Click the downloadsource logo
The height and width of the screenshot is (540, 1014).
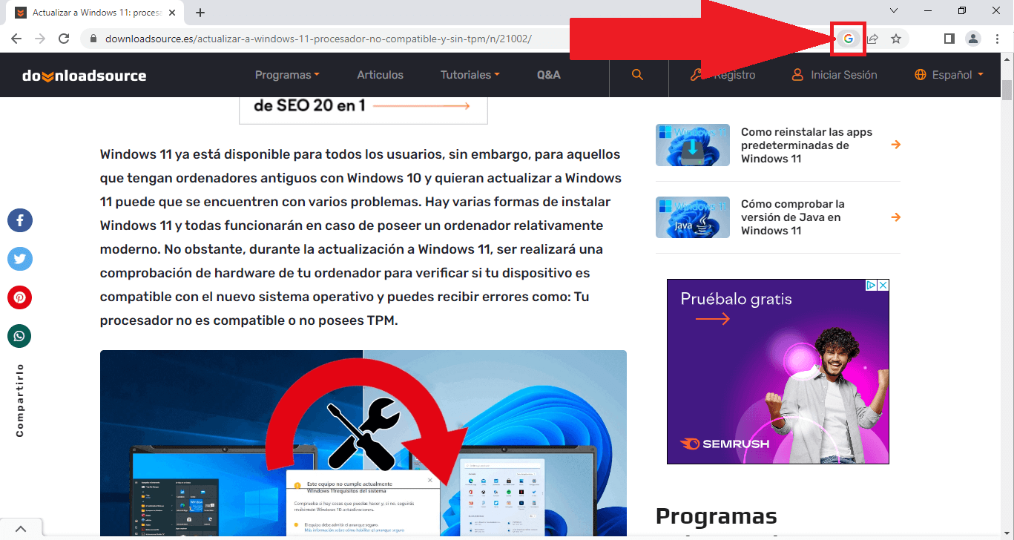tap(84, 75)
